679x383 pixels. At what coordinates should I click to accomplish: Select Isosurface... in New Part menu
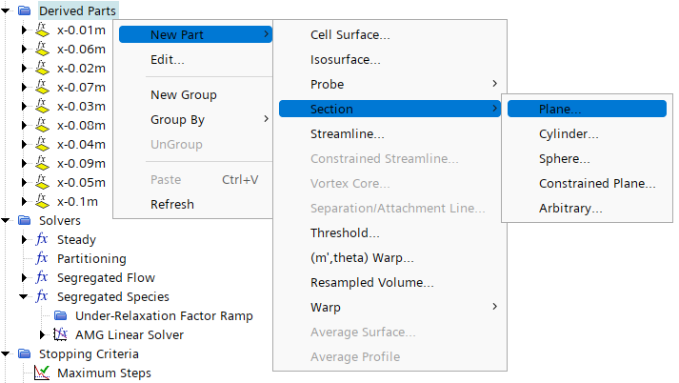(345, 60)
